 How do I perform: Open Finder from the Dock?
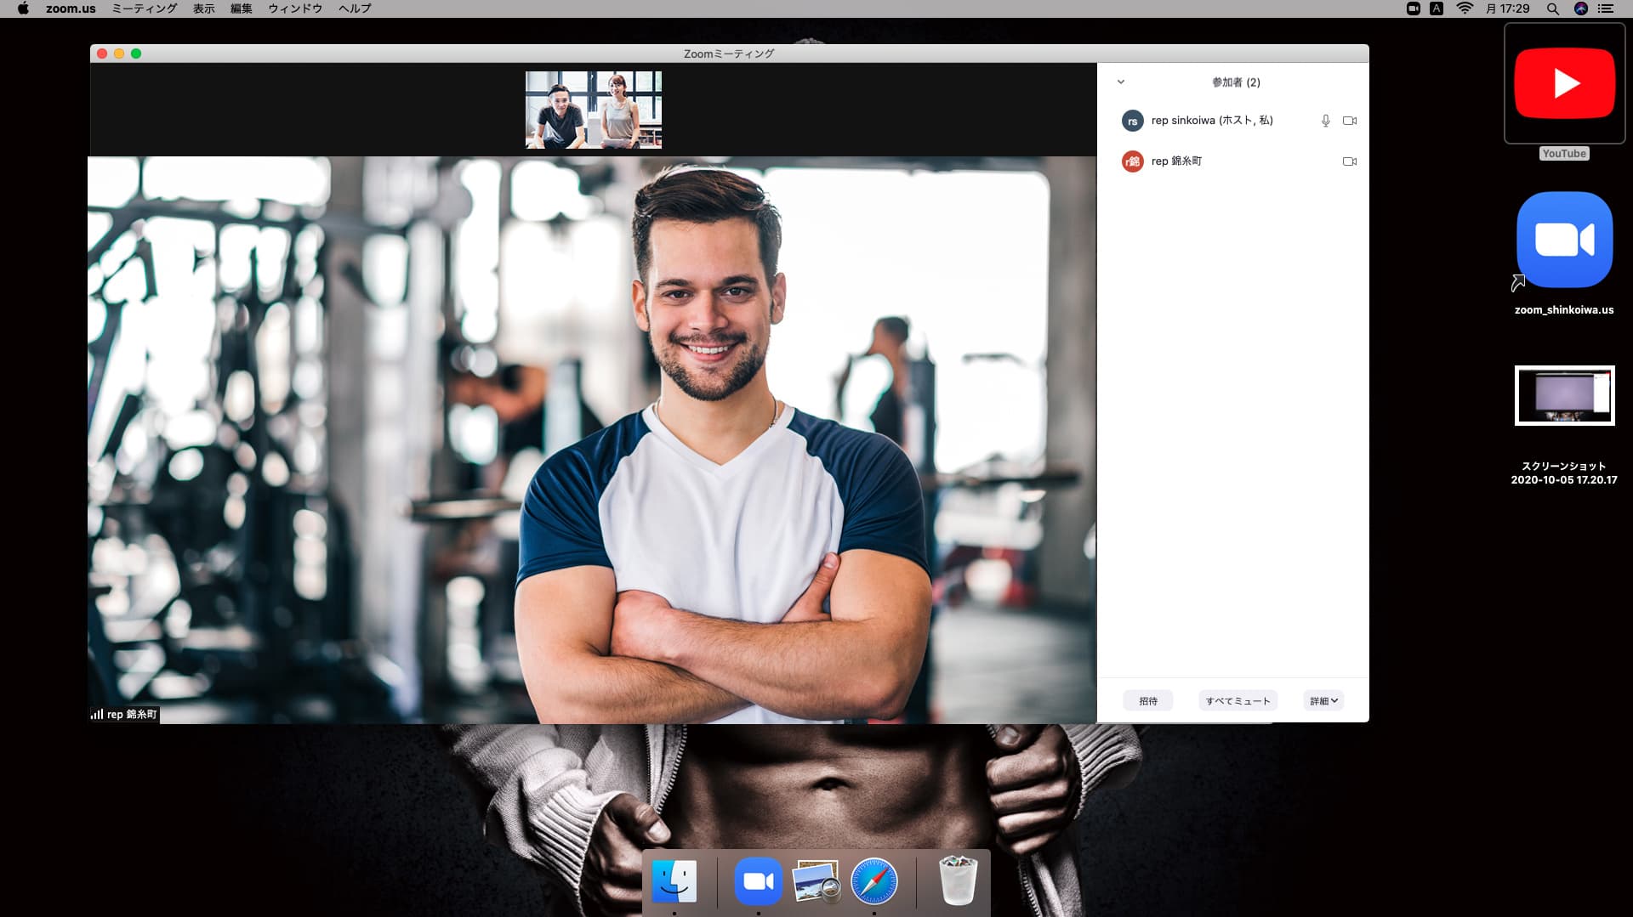(674, 881)
